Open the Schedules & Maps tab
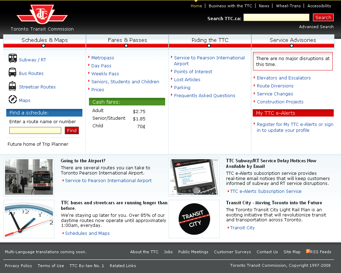The image size is (341, 273). (45, 41)
